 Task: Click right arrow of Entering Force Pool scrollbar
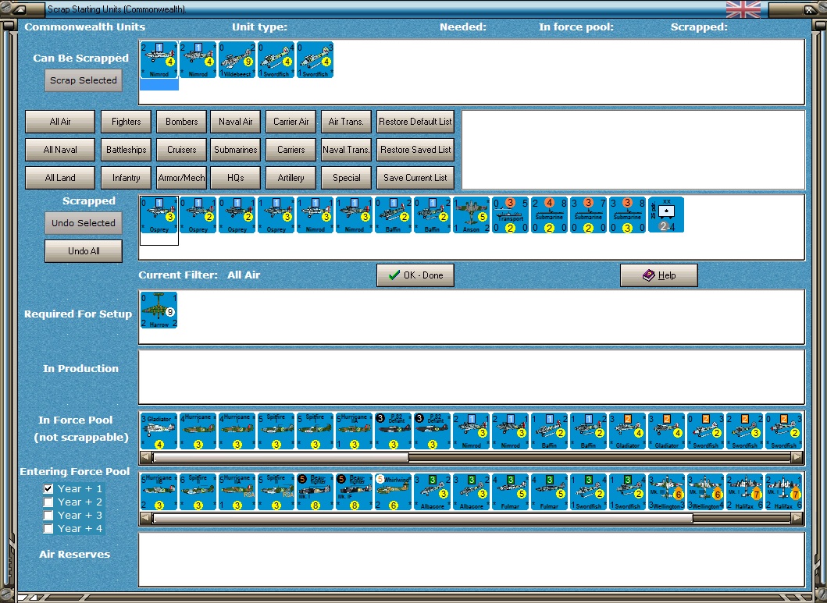[797, 519]
